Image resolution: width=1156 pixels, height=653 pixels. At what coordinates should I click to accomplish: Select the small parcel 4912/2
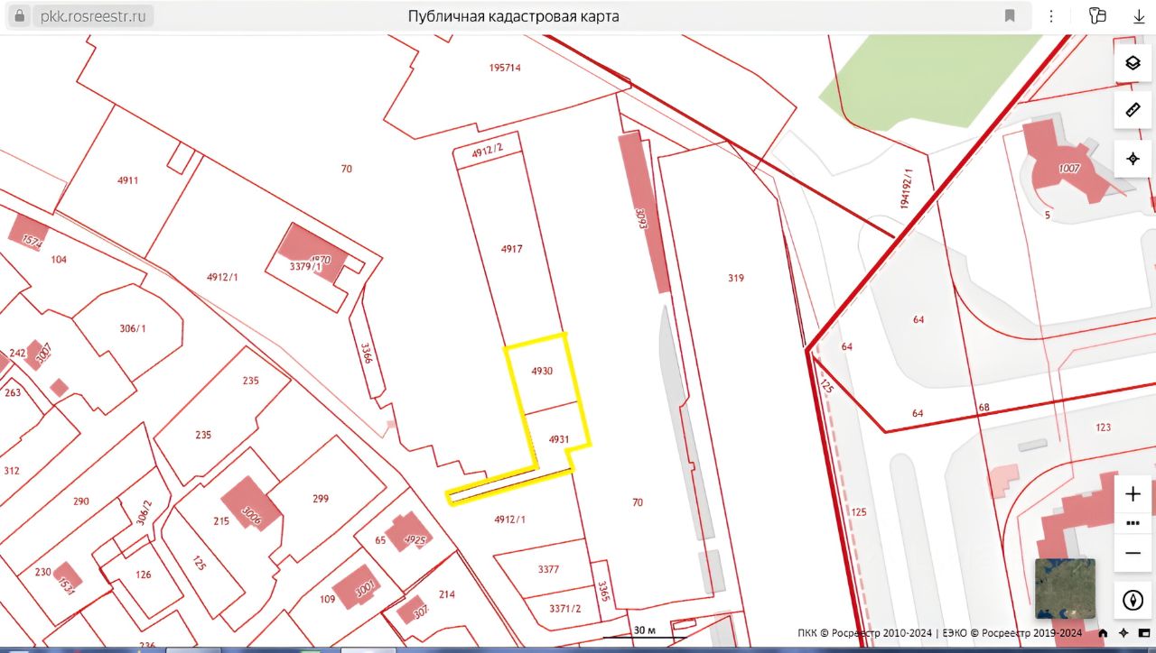[x=488, y=151]
